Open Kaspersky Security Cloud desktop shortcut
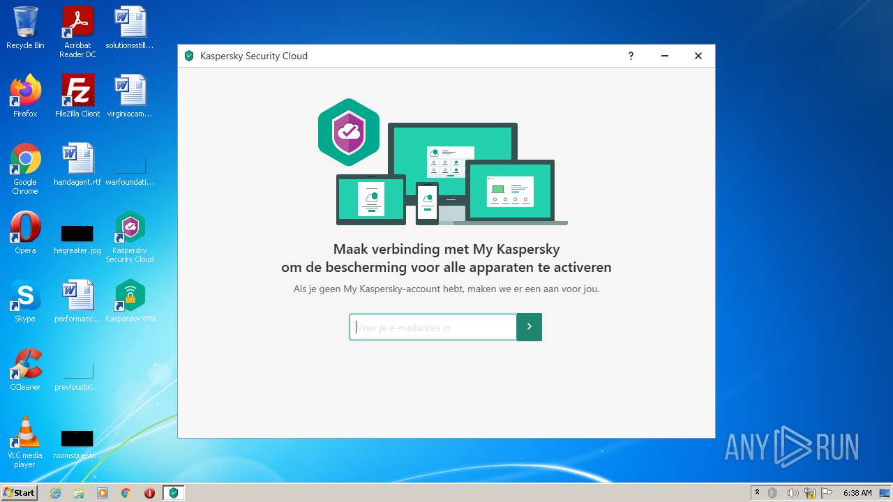 click(x=130, y=237)
